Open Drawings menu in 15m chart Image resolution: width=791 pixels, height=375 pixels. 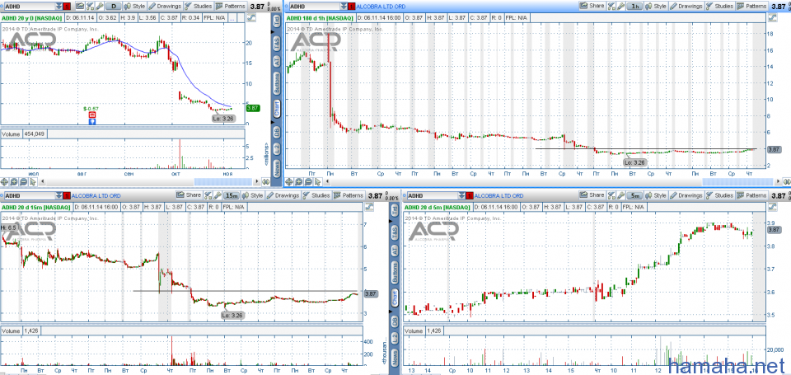(283, 195)
